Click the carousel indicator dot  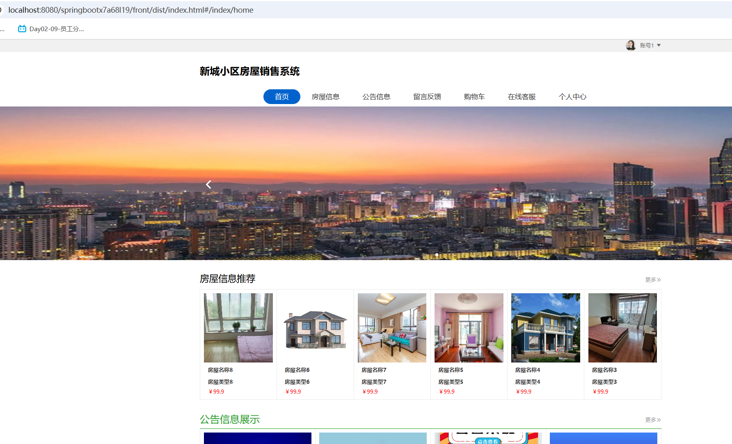[437, 255]
